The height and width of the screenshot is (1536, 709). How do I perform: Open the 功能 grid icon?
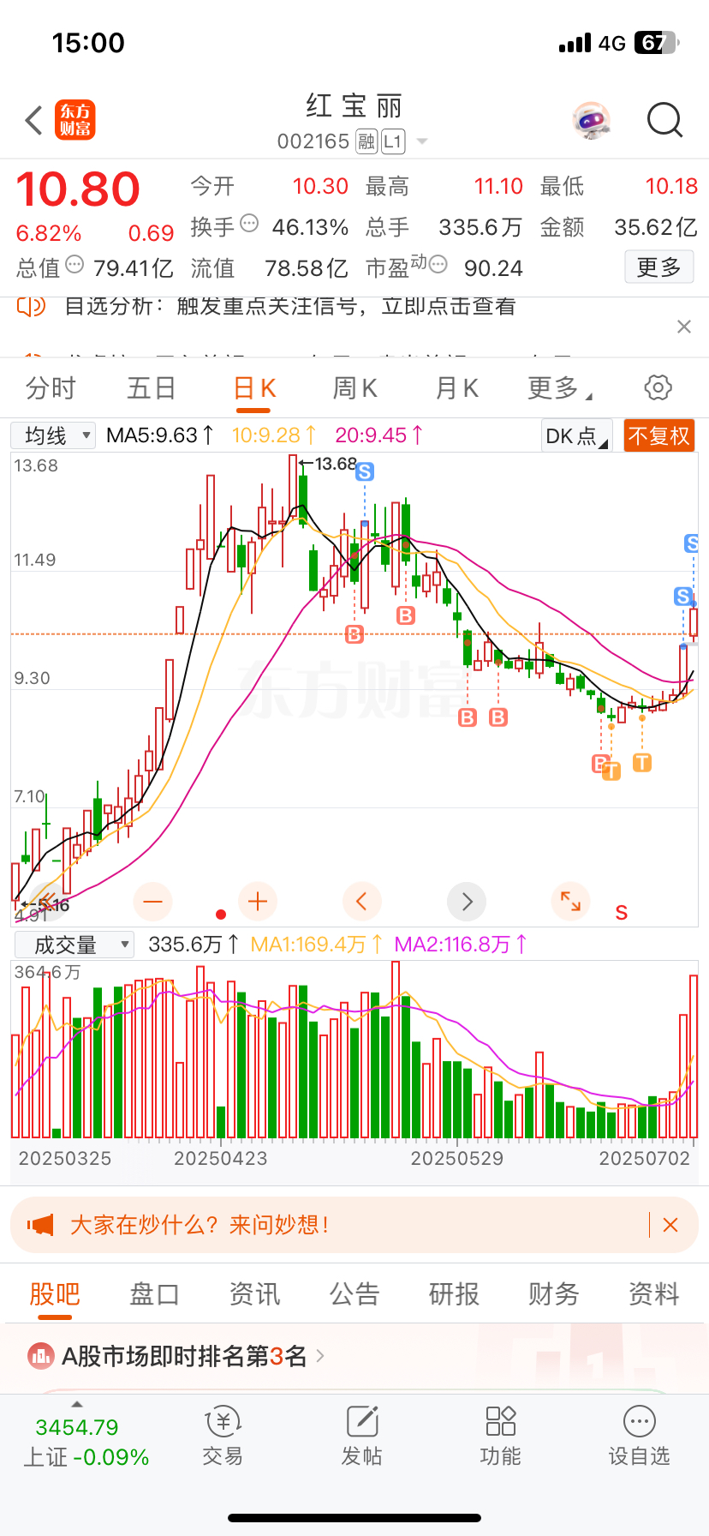500,1421
